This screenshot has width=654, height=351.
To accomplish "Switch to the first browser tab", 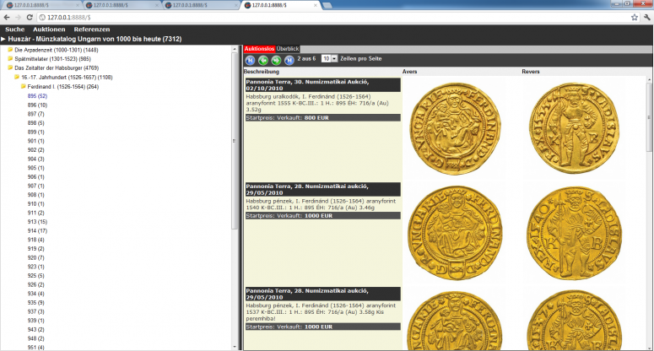I will click(x=41, y=5).
